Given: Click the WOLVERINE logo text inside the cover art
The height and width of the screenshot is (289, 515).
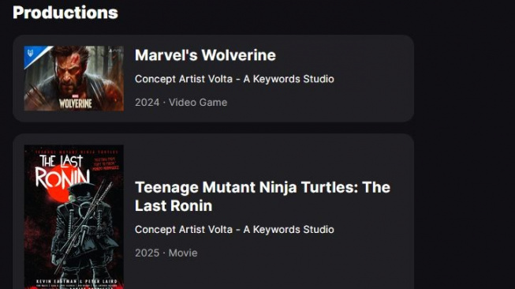Looking at the screenshot, I should tap(76, 102).
